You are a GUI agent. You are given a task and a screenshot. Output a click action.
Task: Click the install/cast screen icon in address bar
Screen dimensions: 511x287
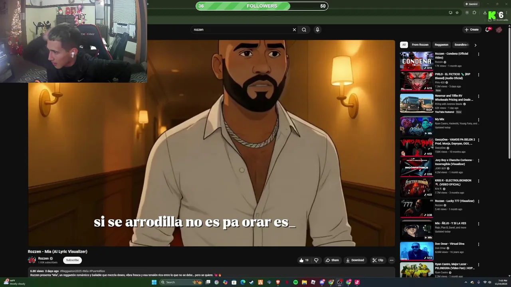(451, 13)
